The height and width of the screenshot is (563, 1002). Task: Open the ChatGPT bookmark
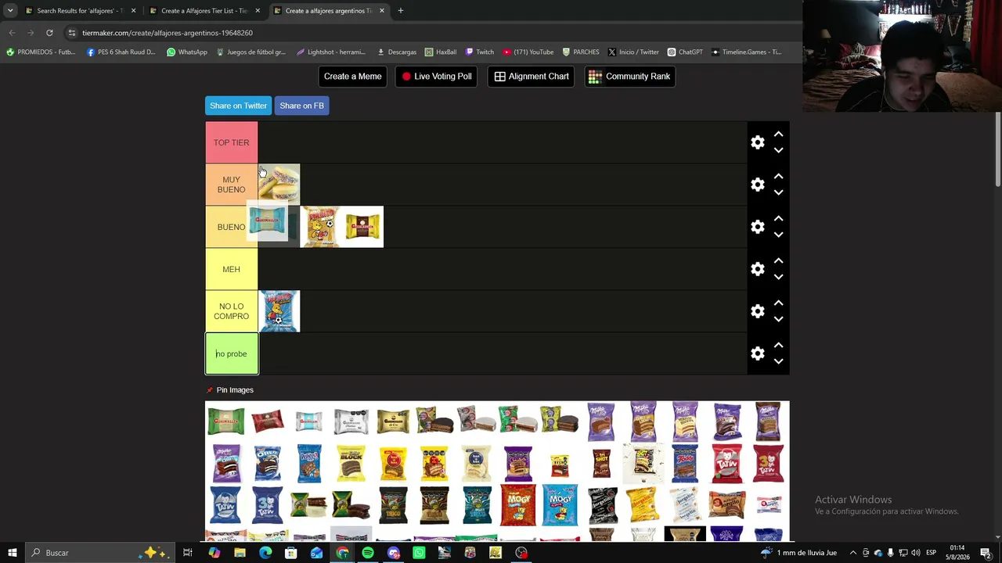click(685, 52)
